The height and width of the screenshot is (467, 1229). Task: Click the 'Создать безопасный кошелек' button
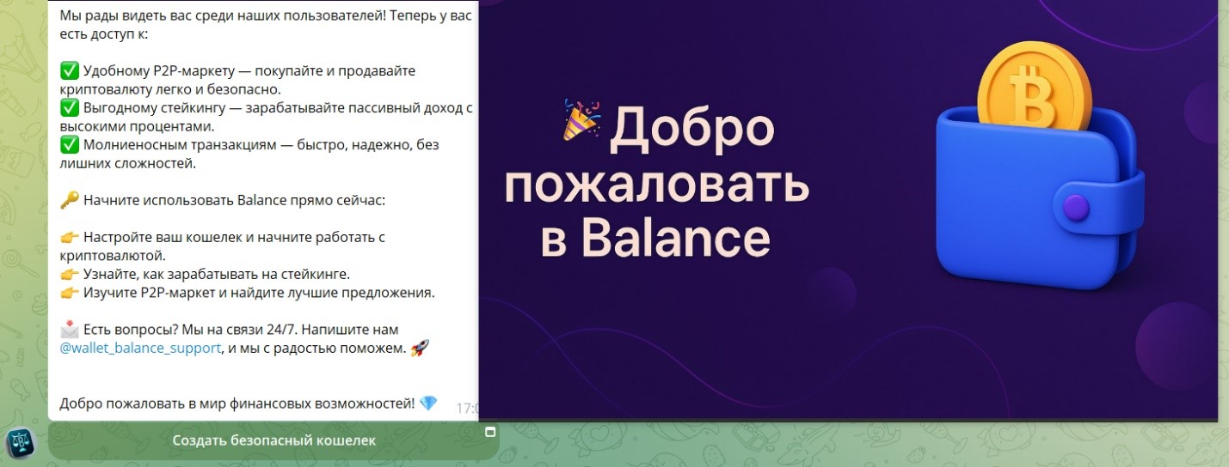273,440
